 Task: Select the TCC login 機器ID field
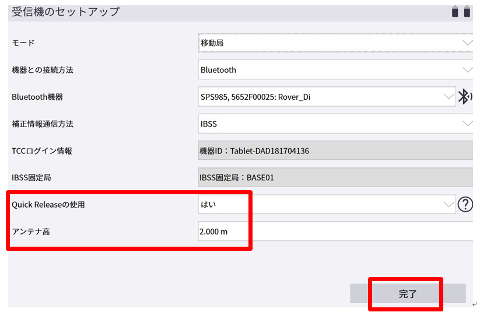tap(335, 151)
